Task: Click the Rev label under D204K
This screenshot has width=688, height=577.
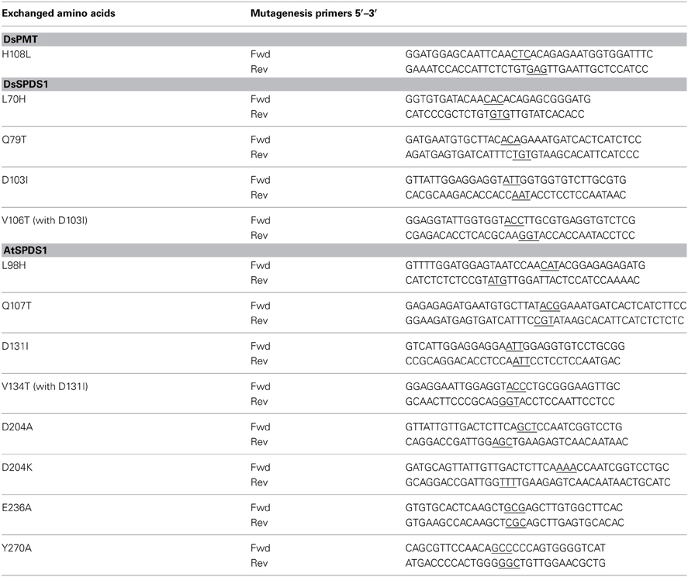Action: click(x=259, y=482)
